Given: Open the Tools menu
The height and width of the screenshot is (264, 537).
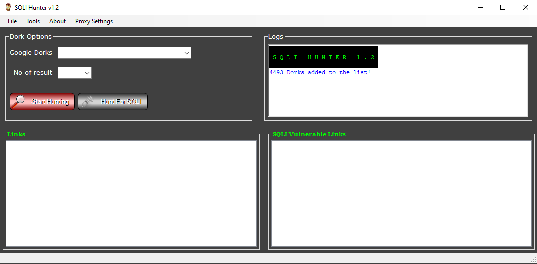Looking at the screenshot, I should pyautogui.click(x=33, y=21).
